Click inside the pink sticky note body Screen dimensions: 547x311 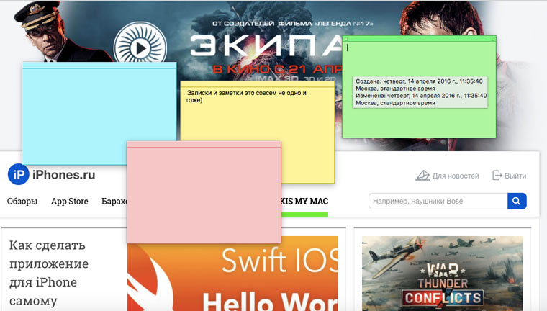click(x=204, y=196)
